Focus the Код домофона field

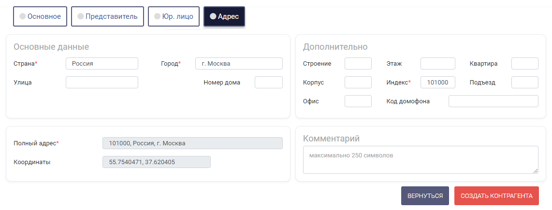pos(493,101)
